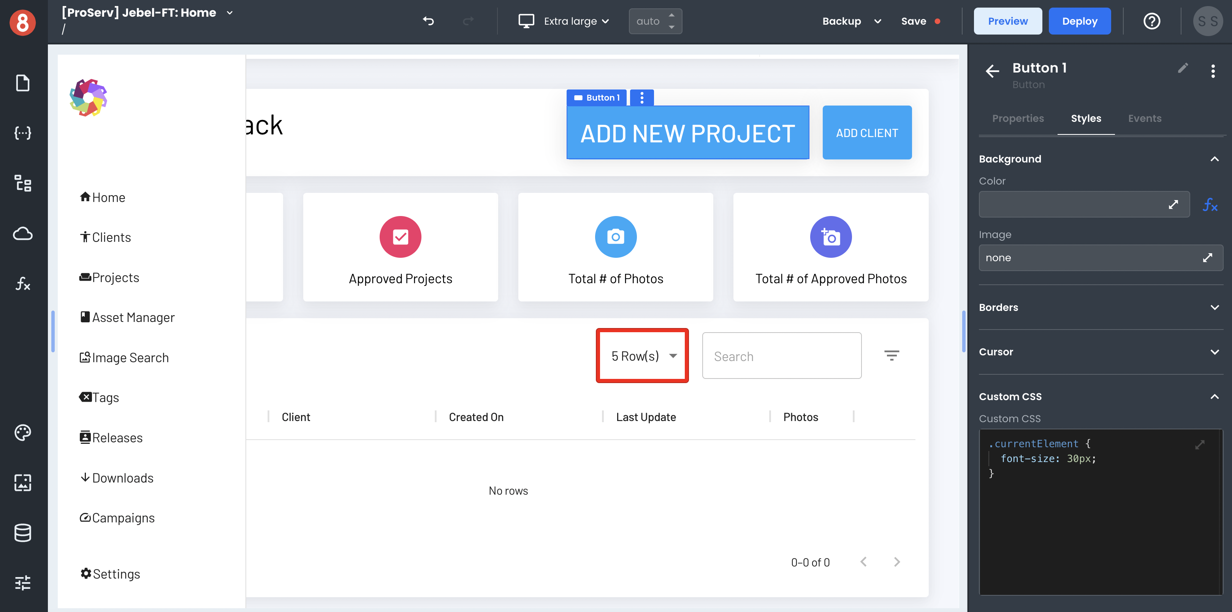
Task: Switch to the Events tab
Action: pyautogui.click(x=1145, y=118)
